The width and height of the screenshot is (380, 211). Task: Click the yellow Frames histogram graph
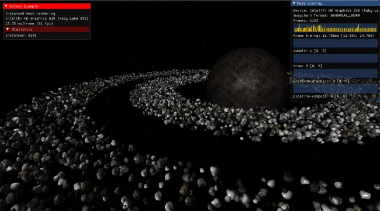tap(335, 27)
